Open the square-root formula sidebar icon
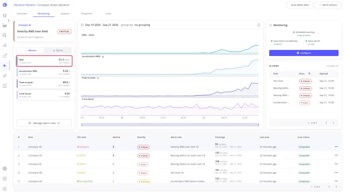Image resolution: width=345 pixels, height=194 pixels. pos(5,46)
